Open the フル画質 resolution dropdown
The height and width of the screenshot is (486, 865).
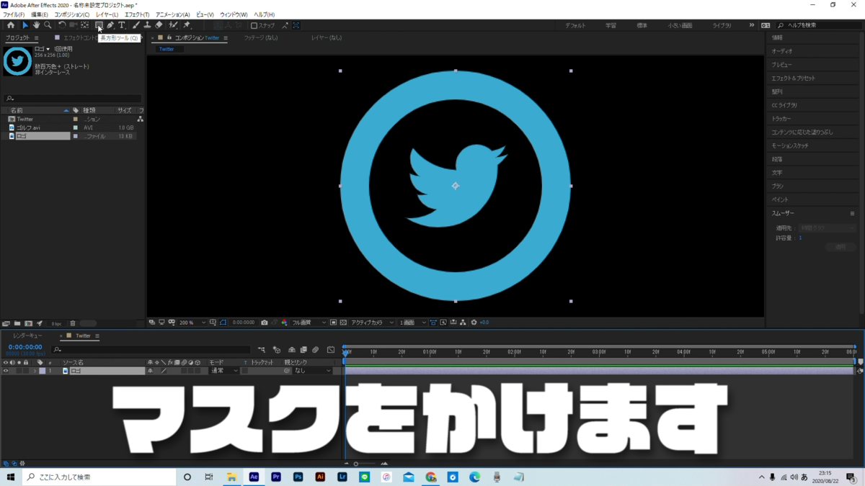309,323
